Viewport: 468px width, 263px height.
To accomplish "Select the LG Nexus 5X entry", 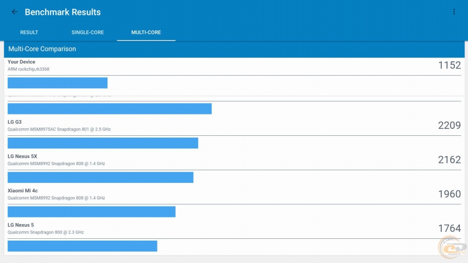I will [22, 157].
